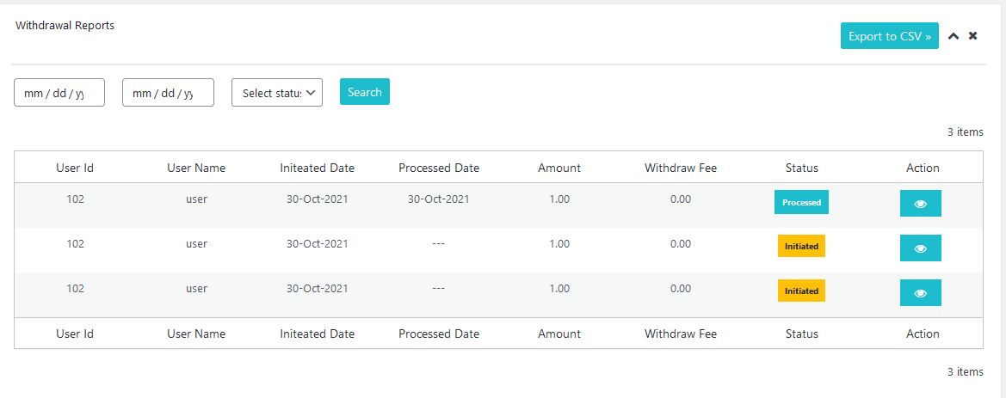Click the Initeated Date column header
This screenshot has width=1006, height=398.
pyautogui.click(x=317, y=168)
